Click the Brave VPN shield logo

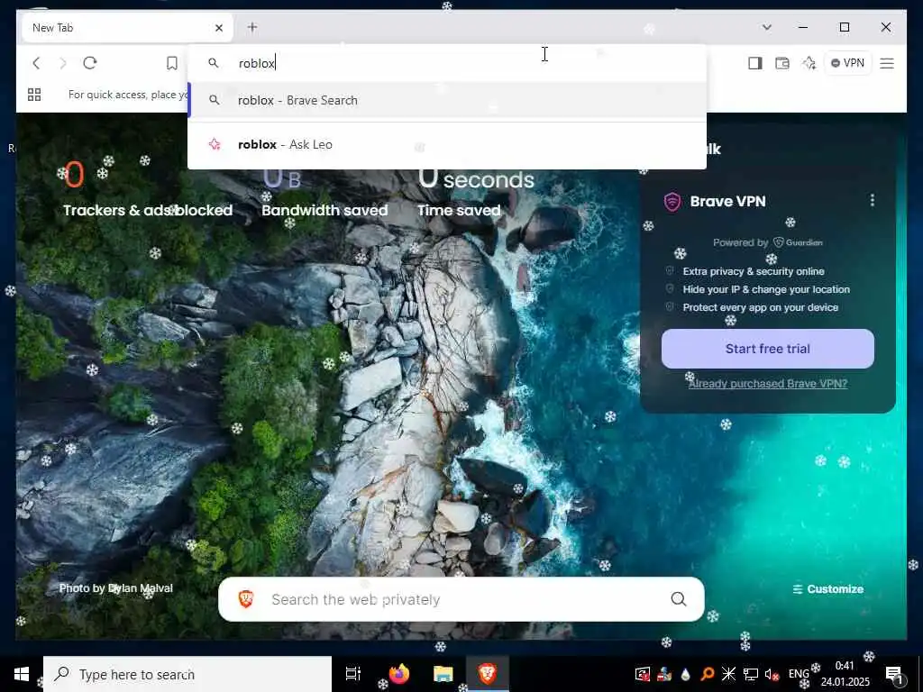[x=672, y=201]
